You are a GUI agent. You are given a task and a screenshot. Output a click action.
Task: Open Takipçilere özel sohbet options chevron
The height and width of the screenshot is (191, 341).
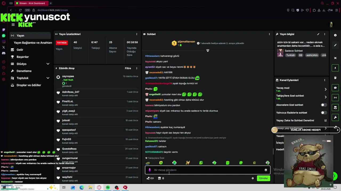pyautogui.click(x=325, y=97)
